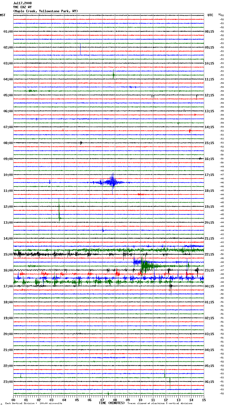
Task: Click the MST column header
Action: click(3, 15)
